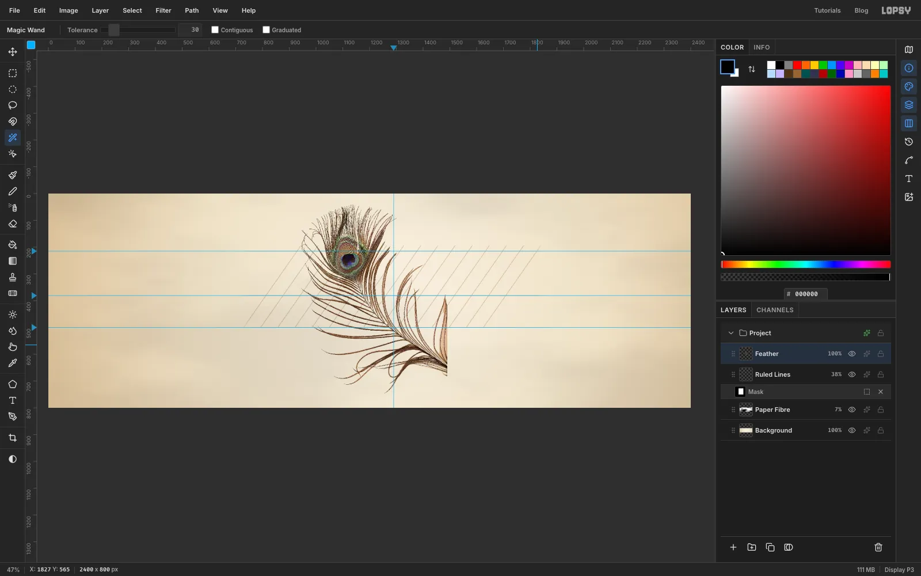Edit the hex color field 000000
Image resolution: width=921 pixels, height=576 pixels.
806,294
